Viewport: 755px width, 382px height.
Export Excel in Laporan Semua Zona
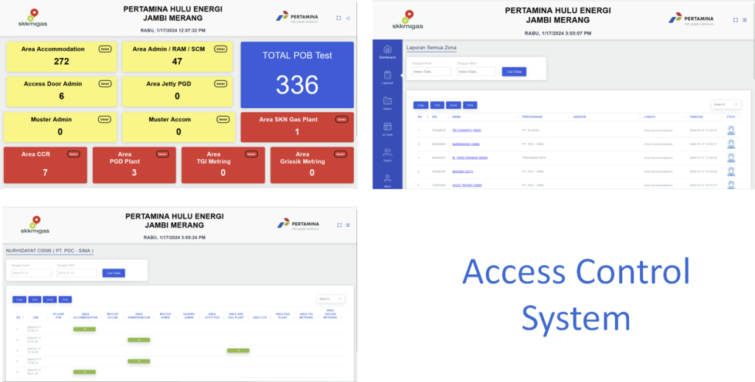[453, 105]
